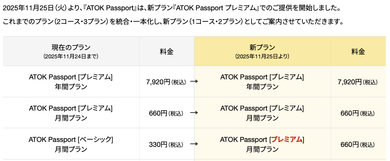
Task: Click the red プレミアム text
Action: point(287,140)
